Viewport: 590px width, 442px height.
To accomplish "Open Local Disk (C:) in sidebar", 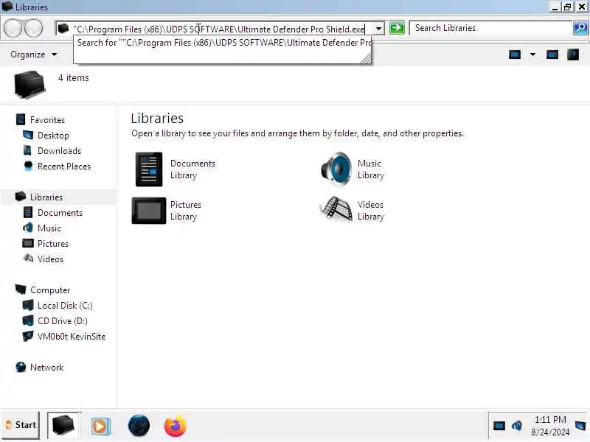I will coord(65,306).
